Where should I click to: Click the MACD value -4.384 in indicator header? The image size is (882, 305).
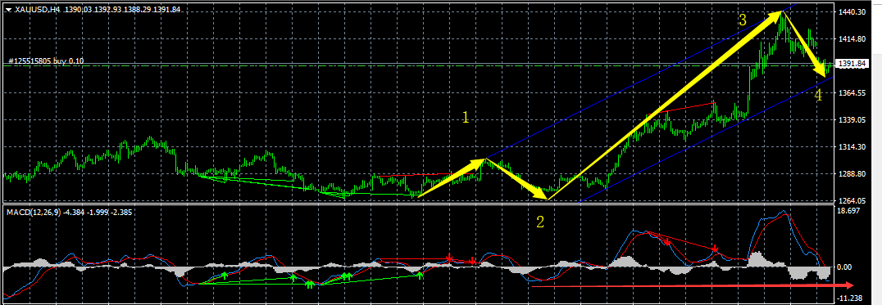pyautogui.click(x=75, y=212)
